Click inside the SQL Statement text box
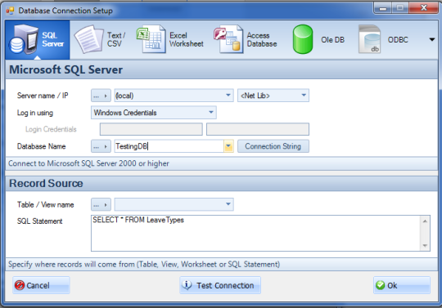The height and width of the screenshot is (308, 442). tap(255, 233)
